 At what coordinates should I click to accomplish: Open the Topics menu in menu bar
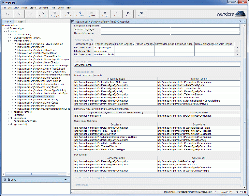24,7
